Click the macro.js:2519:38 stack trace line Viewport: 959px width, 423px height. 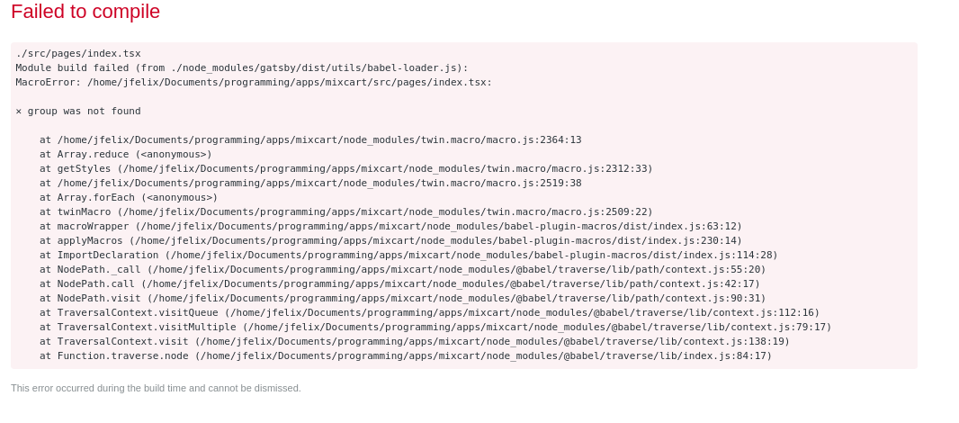point(310,183)
